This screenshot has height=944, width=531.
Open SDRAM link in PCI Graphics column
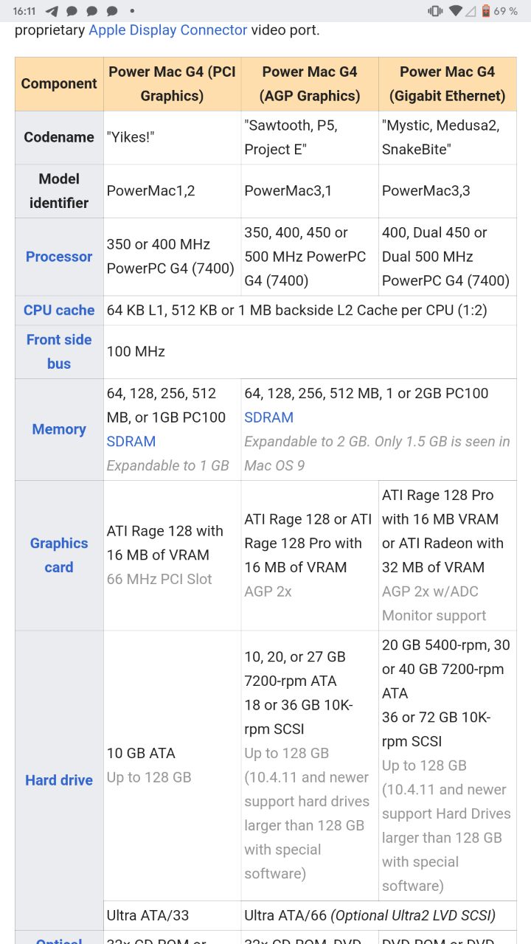point(131,442)
